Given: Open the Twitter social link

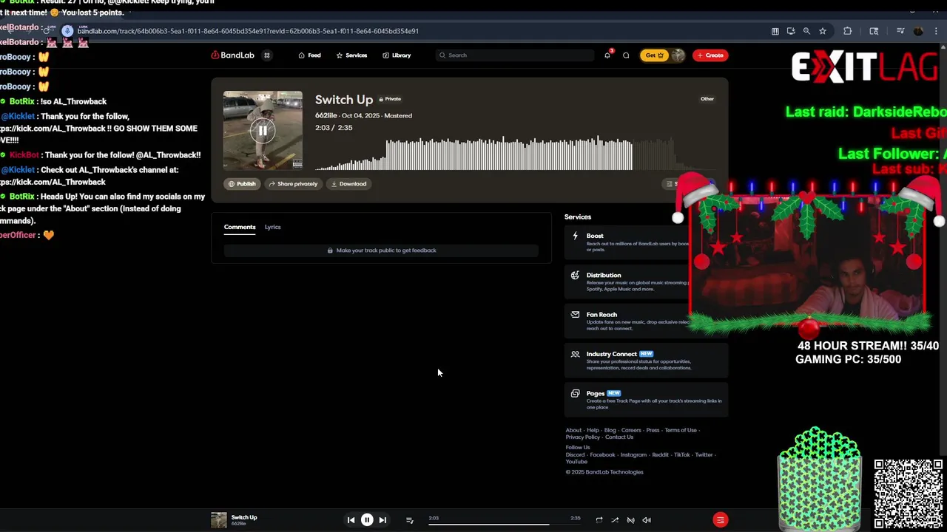Looking at the screenshot, I should pos(704,455).
